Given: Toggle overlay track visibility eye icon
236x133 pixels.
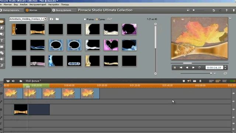Looking at the screenshot, I should (x=233, y=109).
